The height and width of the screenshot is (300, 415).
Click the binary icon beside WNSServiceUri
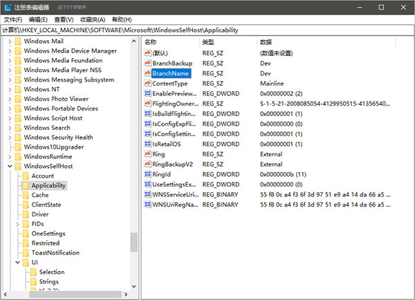coord(147,194)
